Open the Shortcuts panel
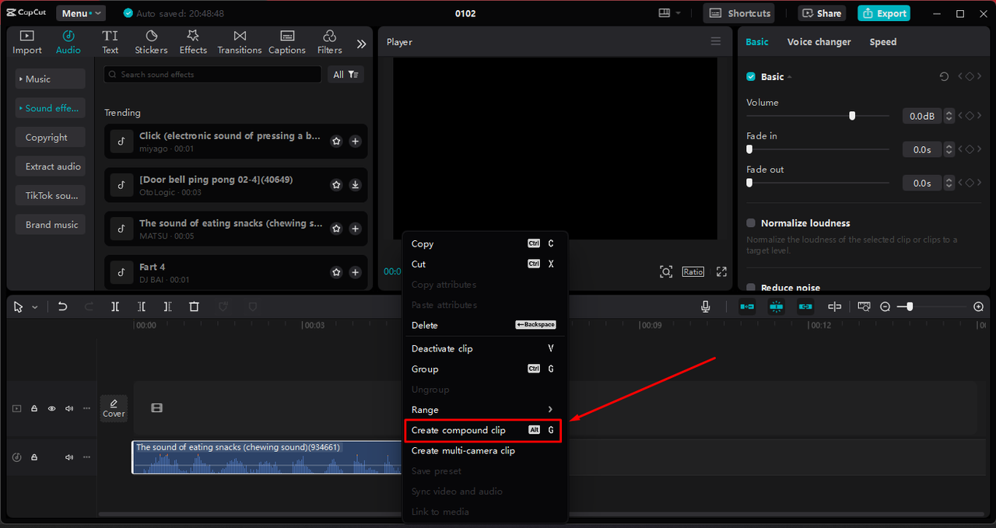The width and height of the screenshot is (996, 528). click(x=739, y=13)
